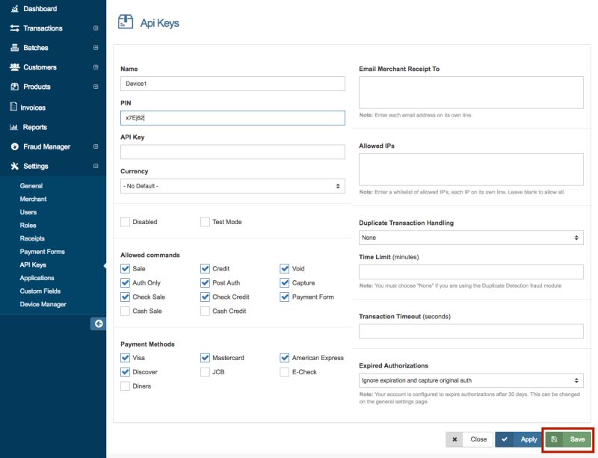Enable the Test Mode checkbox

pos(203,221)
